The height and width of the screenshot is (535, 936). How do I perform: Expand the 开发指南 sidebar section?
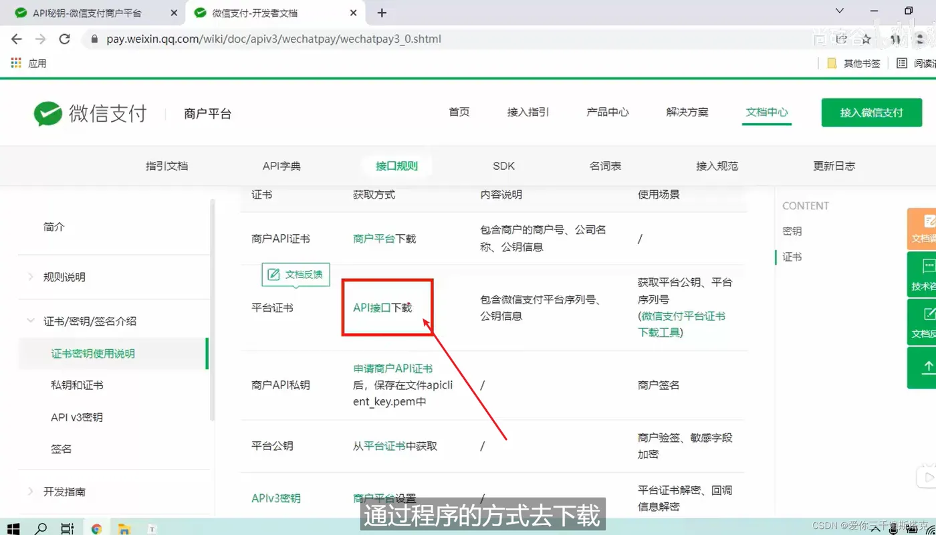pyautogui.click(x=64, y=492)
